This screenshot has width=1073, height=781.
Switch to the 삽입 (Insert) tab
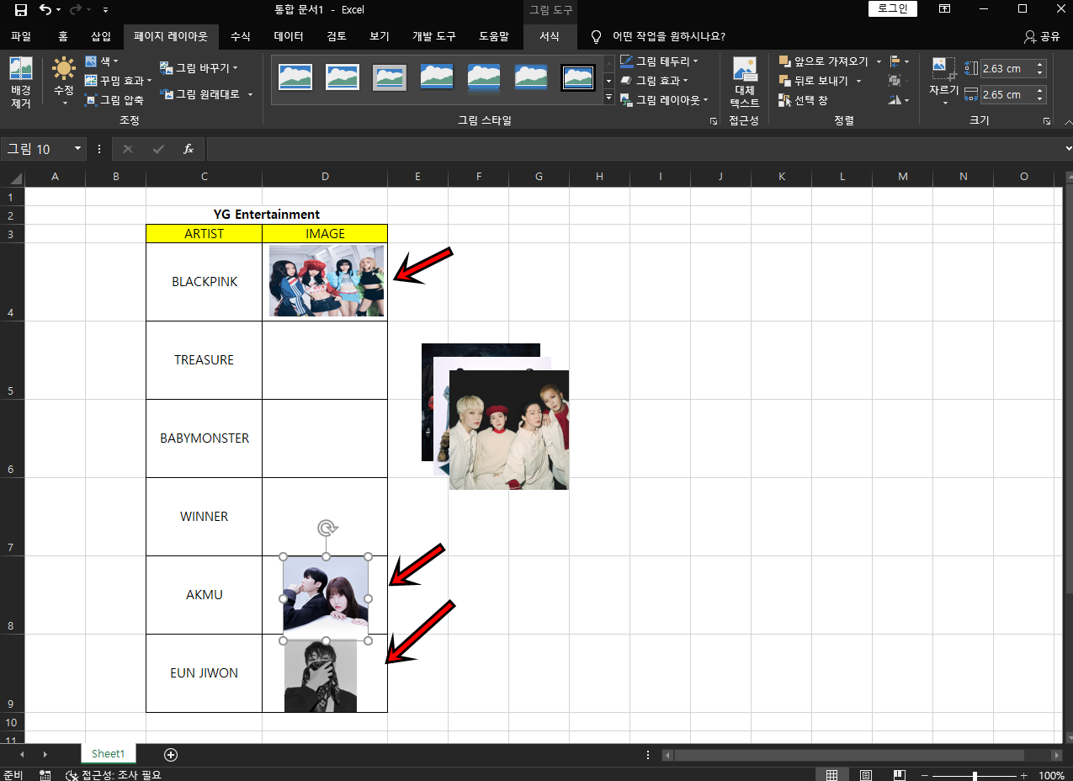[101, 37]
